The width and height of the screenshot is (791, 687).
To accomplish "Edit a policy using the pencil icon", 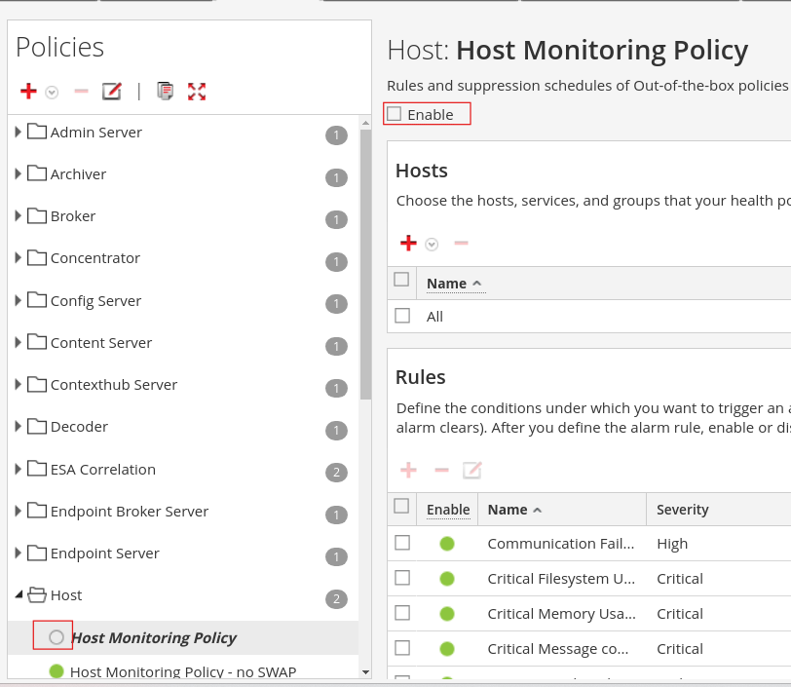I will click(x=111, y=91).
